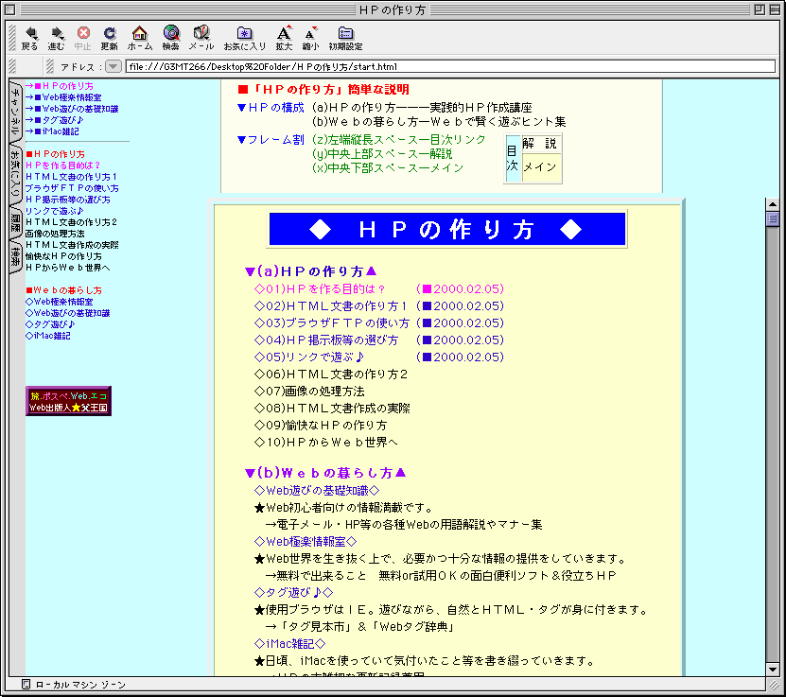Open the チャンネル side tab
This screenshot has height=697, width=786.
coord(15,112)
